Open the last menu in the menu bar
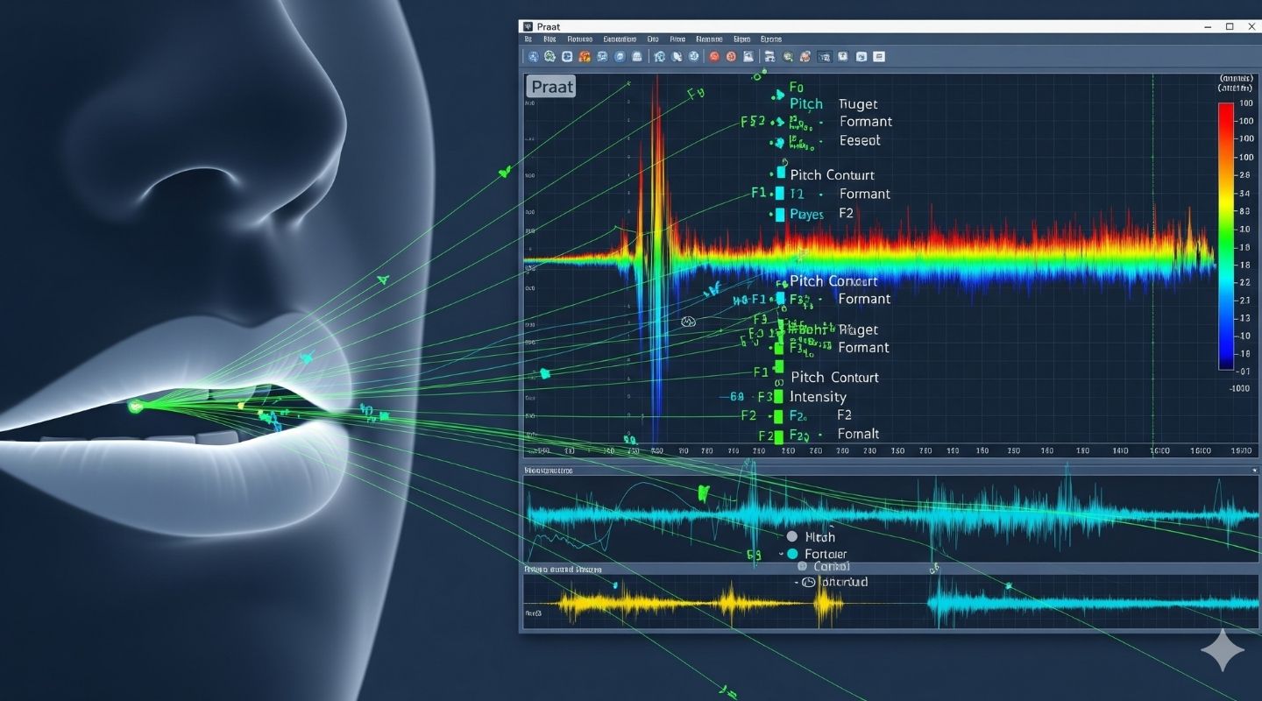Image resolution: width=1262 pixels, height=701 pixels. pyautogui.click(x=771, y=39)
